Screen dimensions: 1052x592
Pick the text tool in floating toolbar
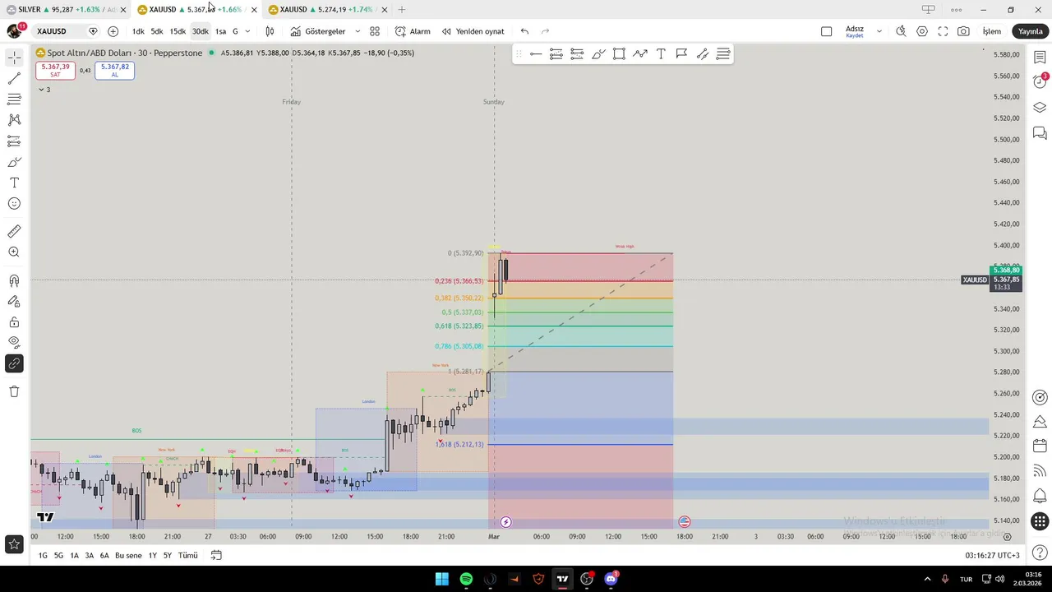click(x=661, y=54)
